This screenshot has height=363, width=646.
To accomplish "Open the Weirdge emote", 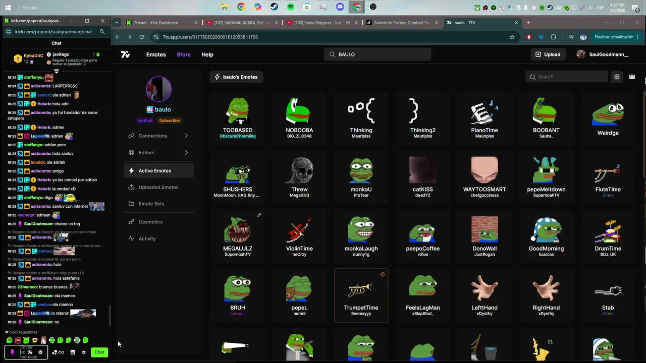I will click(608, 118).
